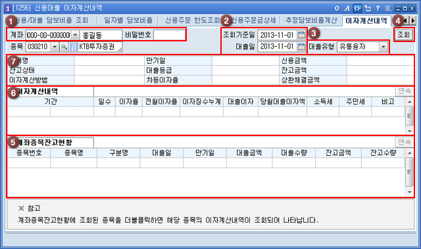Click the stock search magnifier icon

(x=64, y=47)
